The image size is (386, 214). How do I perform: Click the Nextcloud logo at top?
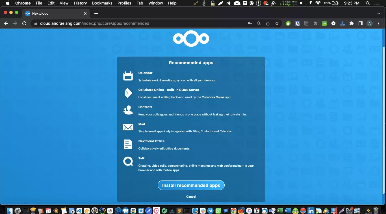[191, 39]
